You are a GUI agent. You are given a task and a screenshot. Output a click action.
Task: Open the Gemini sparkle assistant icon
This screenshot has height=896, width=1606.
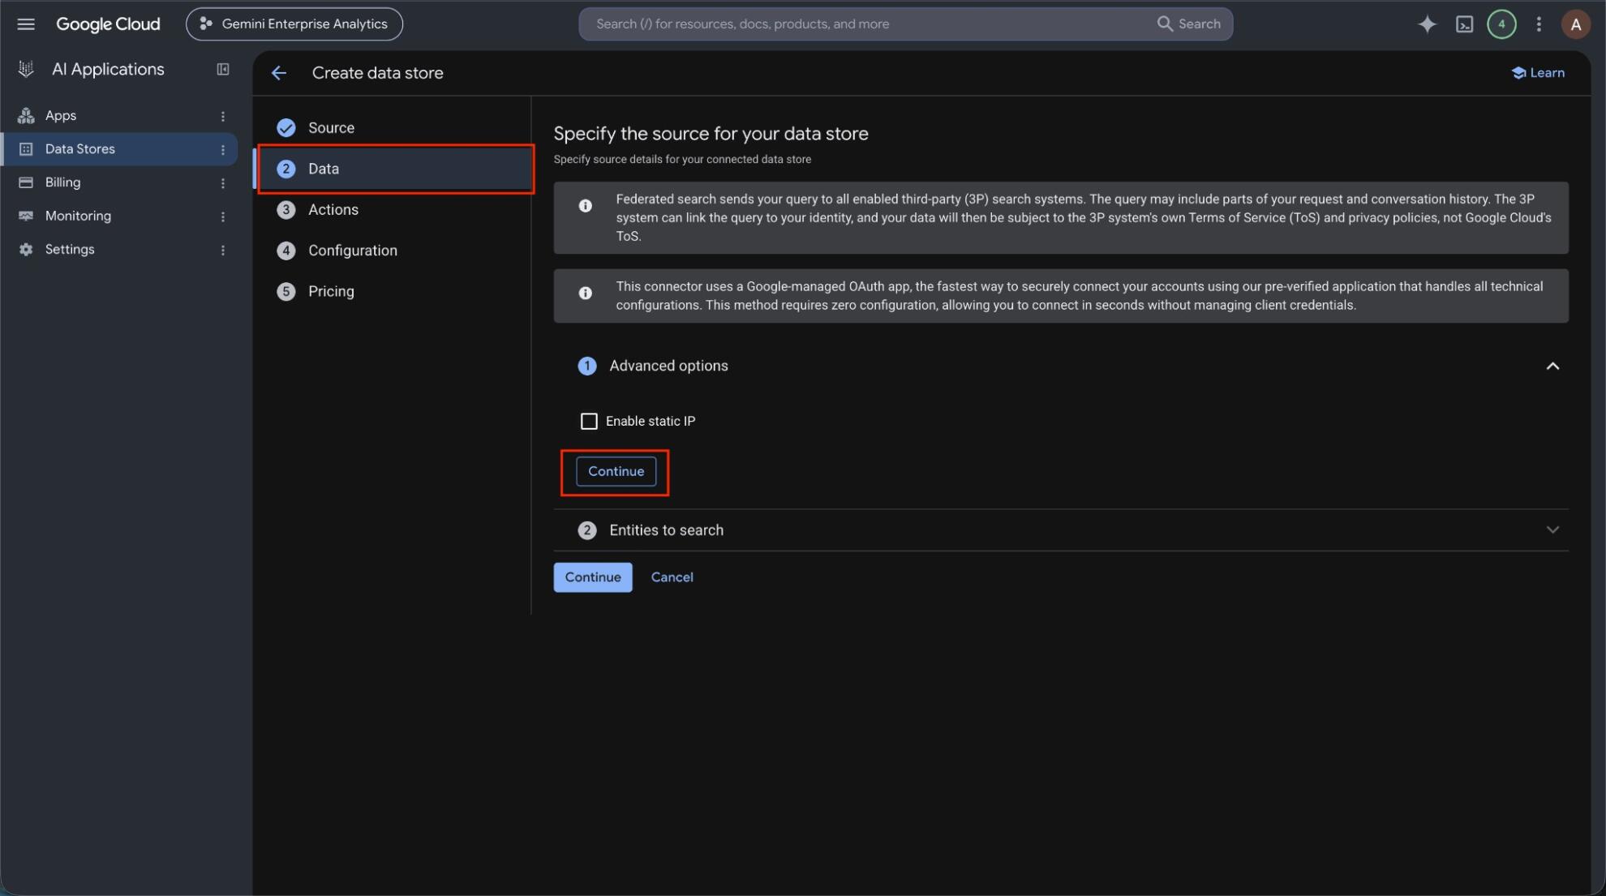click(x=1427, y=24)
